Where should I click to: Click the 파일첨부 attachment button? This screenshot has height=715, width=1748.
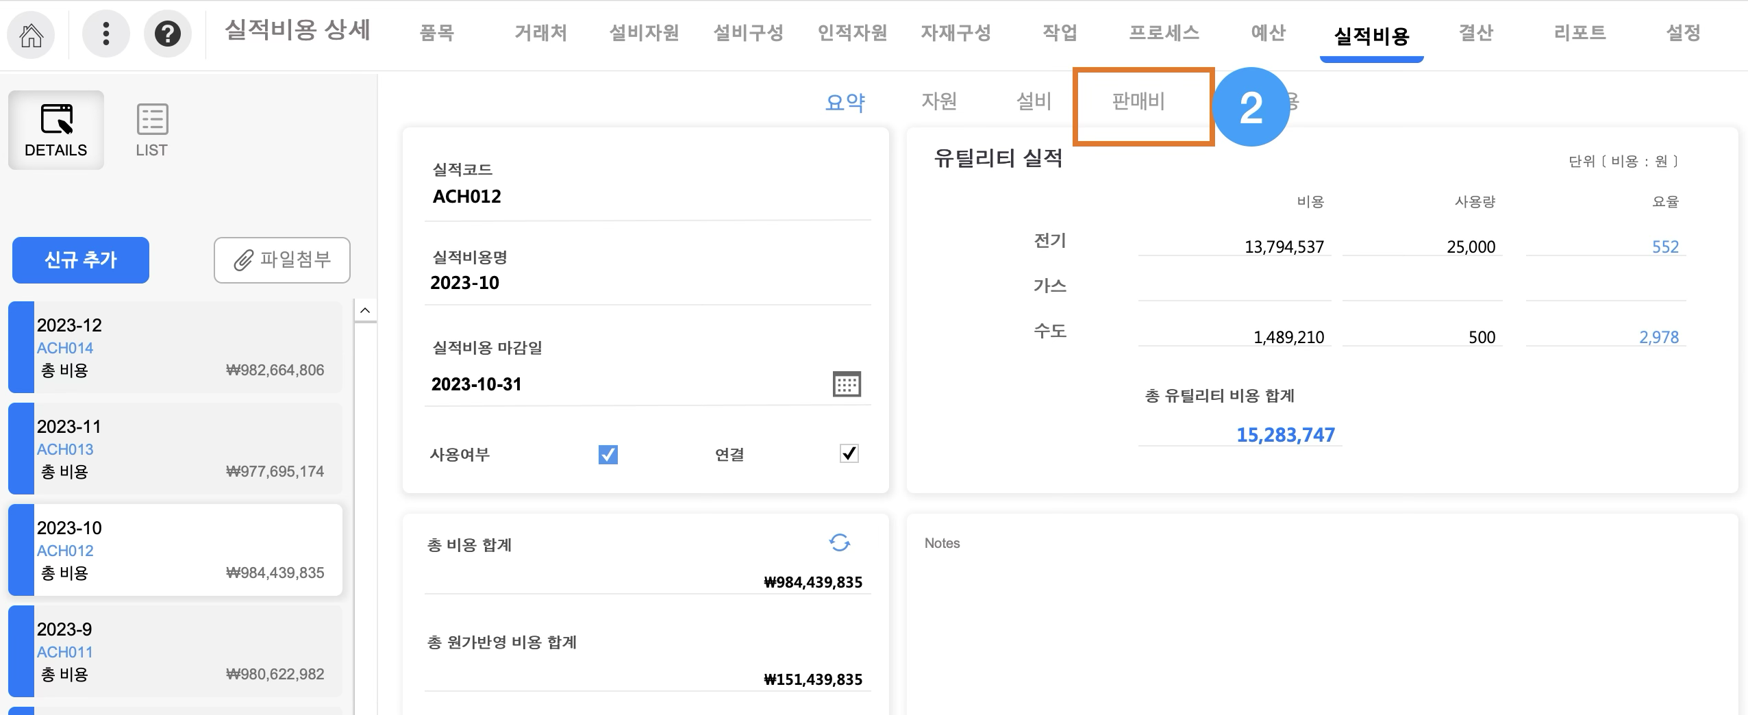(x=282, y=260)
